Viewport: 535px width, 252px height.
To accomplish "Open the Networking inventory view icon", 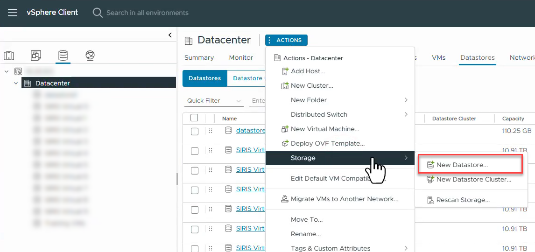I will pyautogui.click(x=90, y=55).
